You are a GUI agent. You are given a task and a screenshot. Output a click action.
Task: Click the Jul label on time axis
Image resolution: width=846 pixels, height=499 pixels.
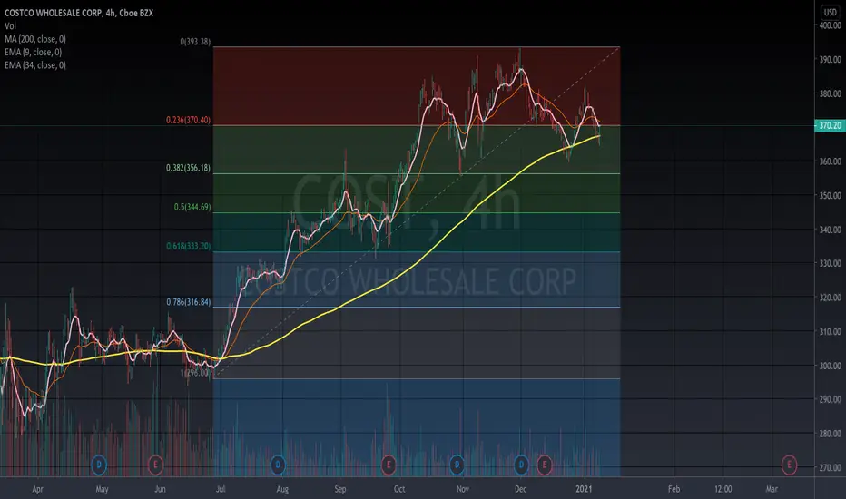pyautogui.click(x=221, y=489)
